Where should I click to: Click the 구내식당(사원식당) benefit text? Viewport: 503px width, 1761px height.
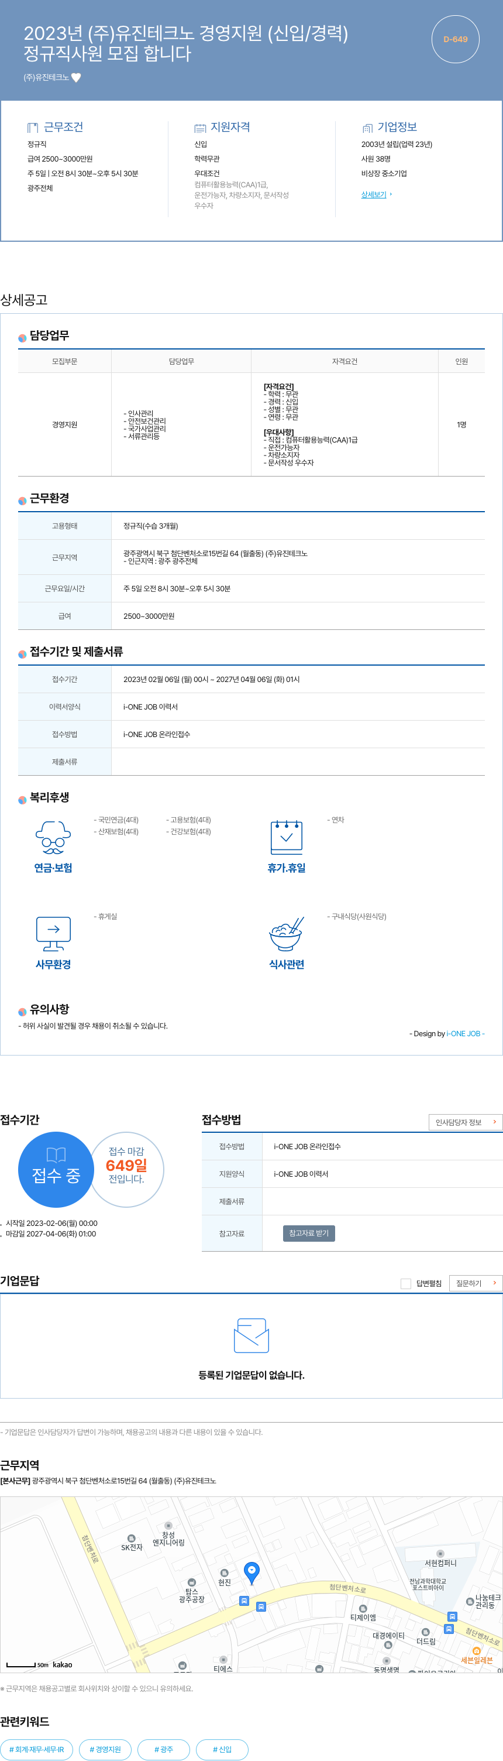click(x=357, y=916)
